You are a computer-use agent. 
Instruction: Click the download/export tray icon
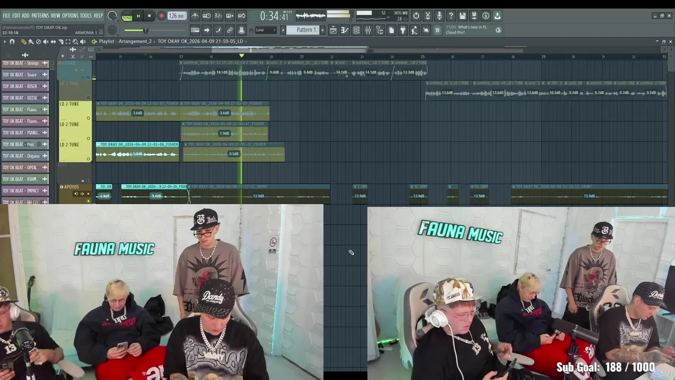point(497,16)
